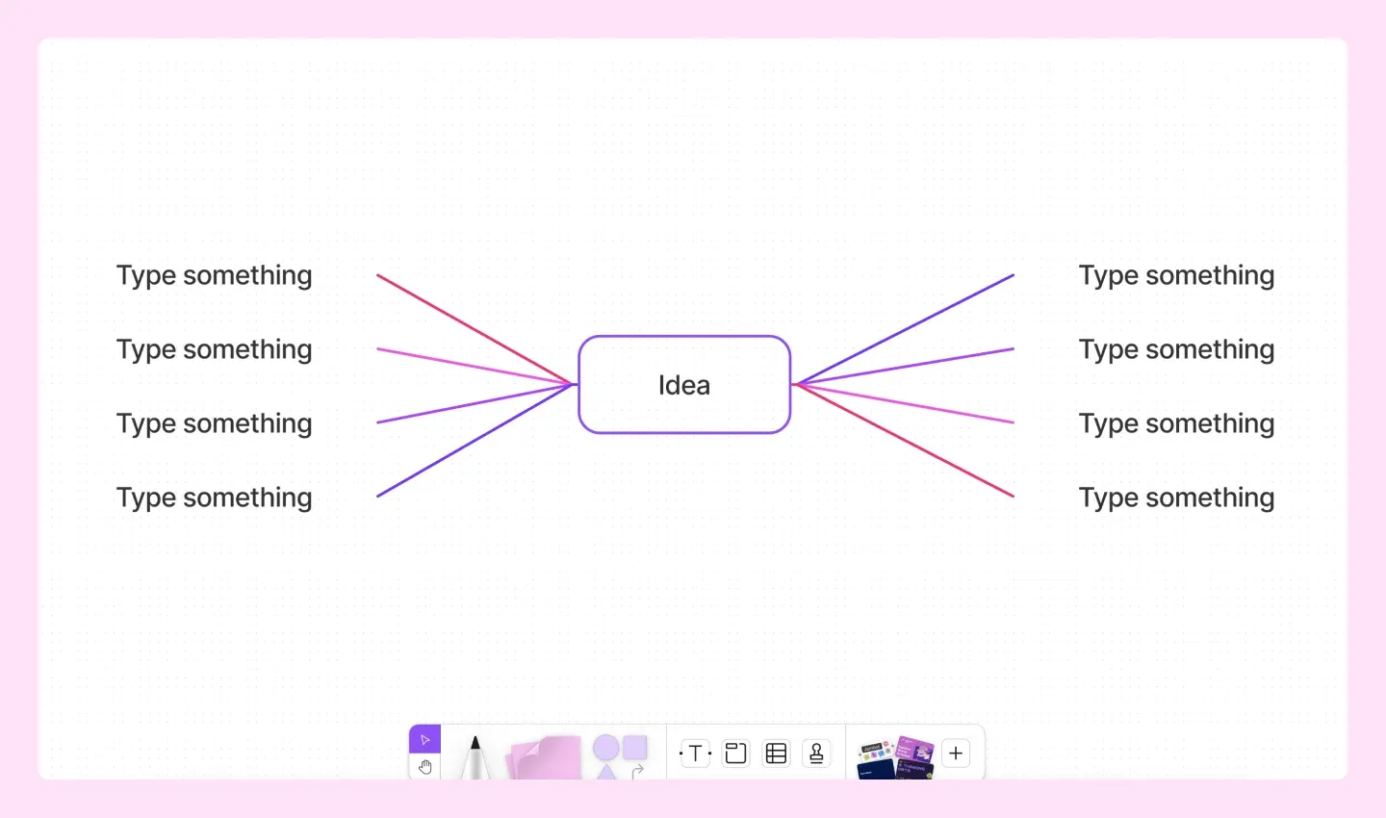Click third 'Type something' on right side

(x=1177, y=424)
